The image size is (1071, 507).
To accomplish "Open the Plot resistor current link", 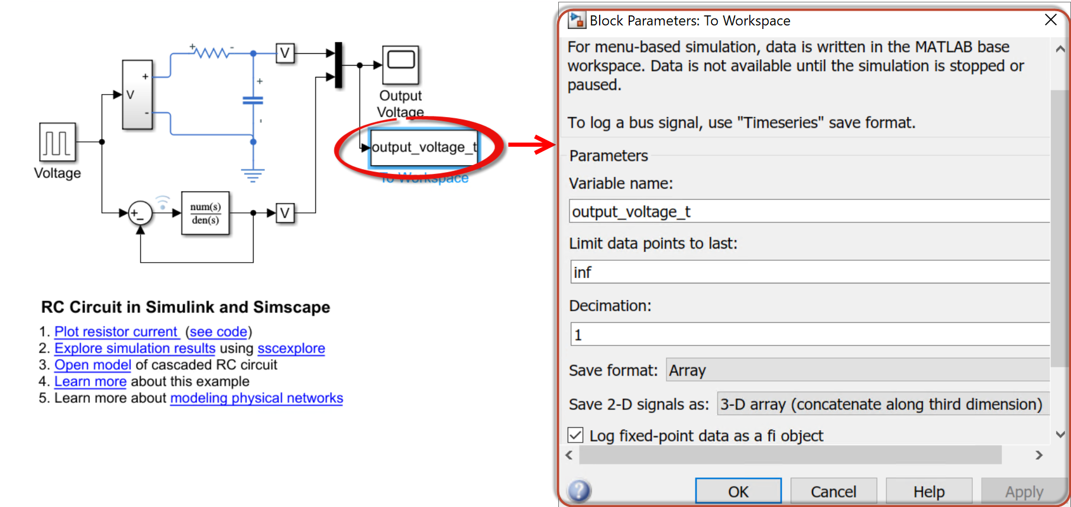I will [x=117, y=332].
